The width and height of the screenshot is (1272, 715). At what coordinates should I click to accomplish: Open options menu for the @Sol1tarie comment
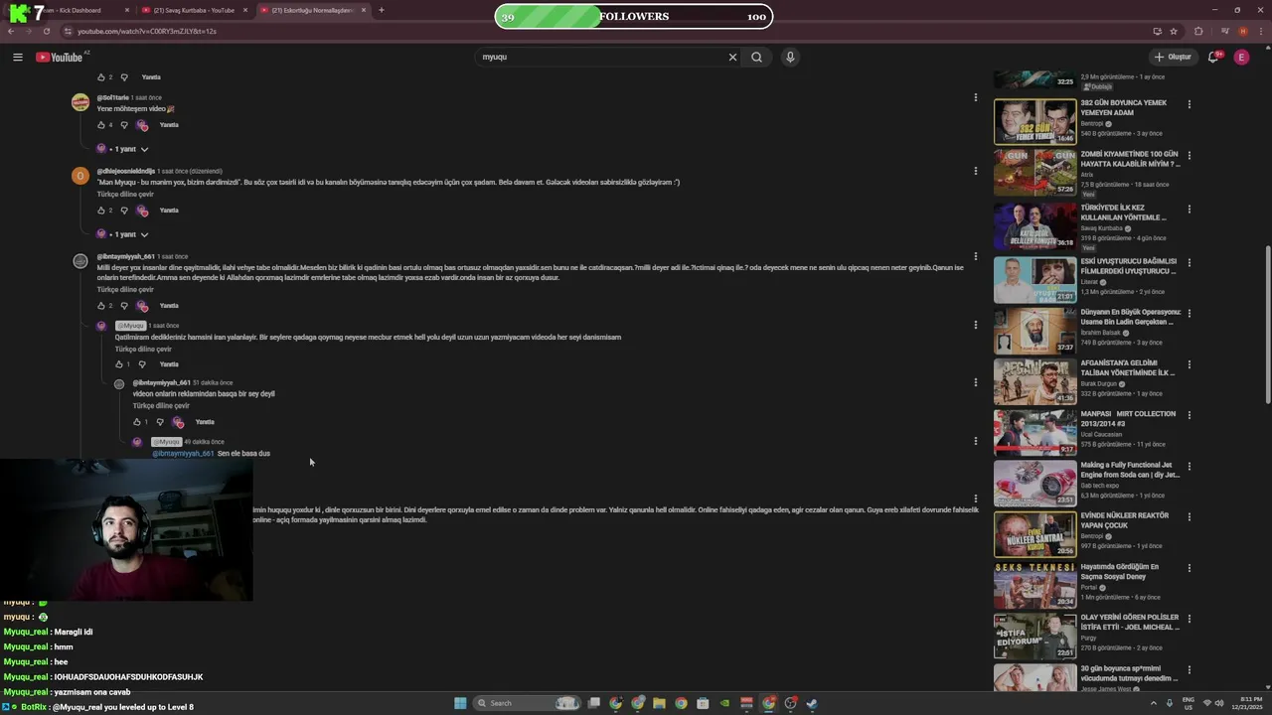click(975, 97)
